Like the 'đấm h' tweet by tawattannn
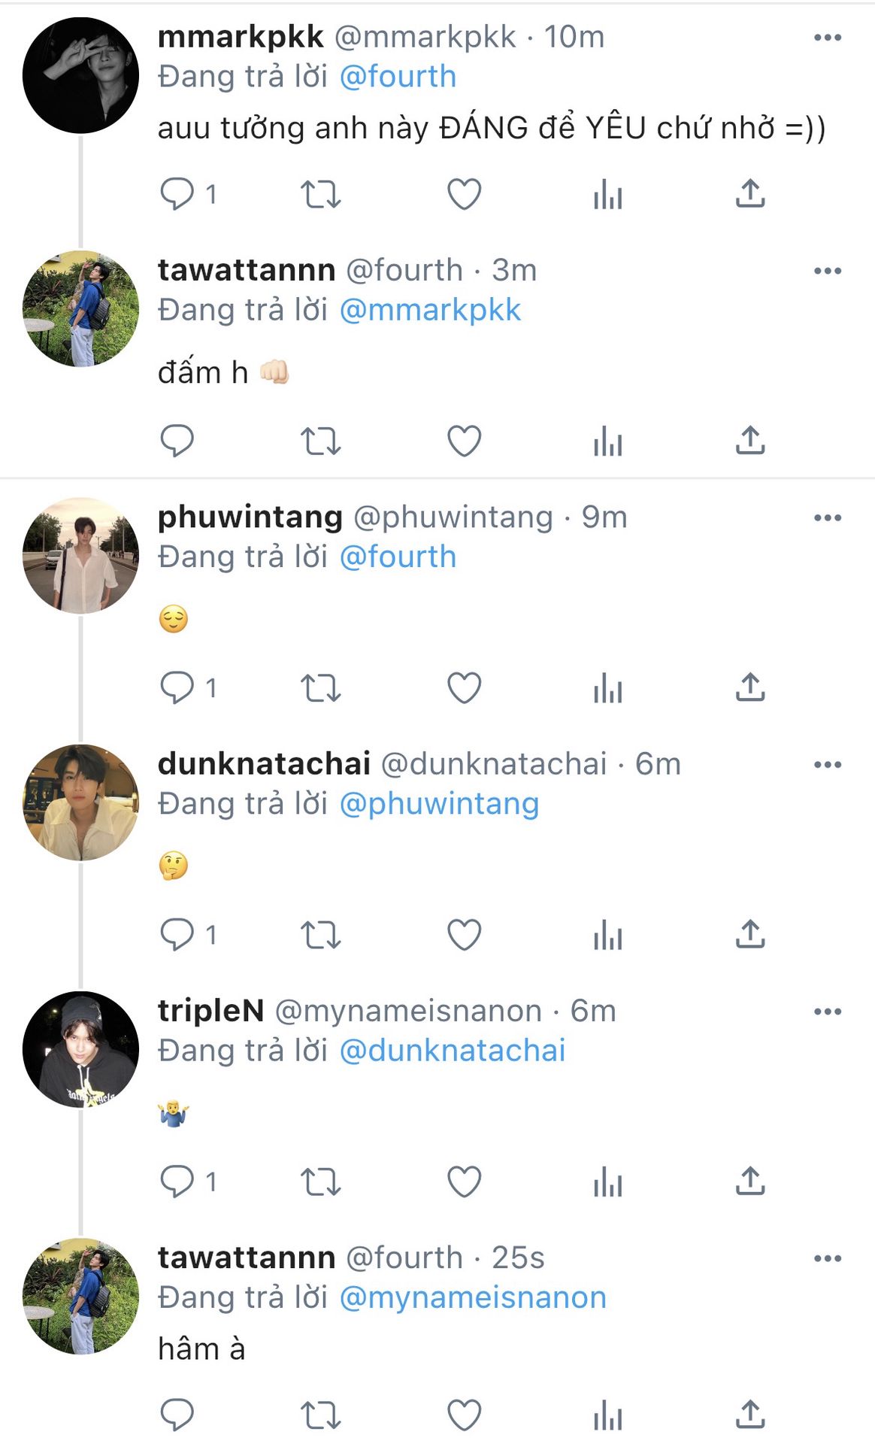 click(x=464, y=441)
